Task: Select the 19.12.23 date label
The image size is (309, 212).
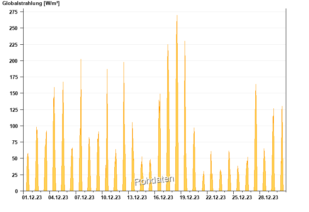Action: coord(189,197)
